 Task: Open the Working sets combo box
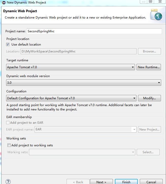point(82,152)
